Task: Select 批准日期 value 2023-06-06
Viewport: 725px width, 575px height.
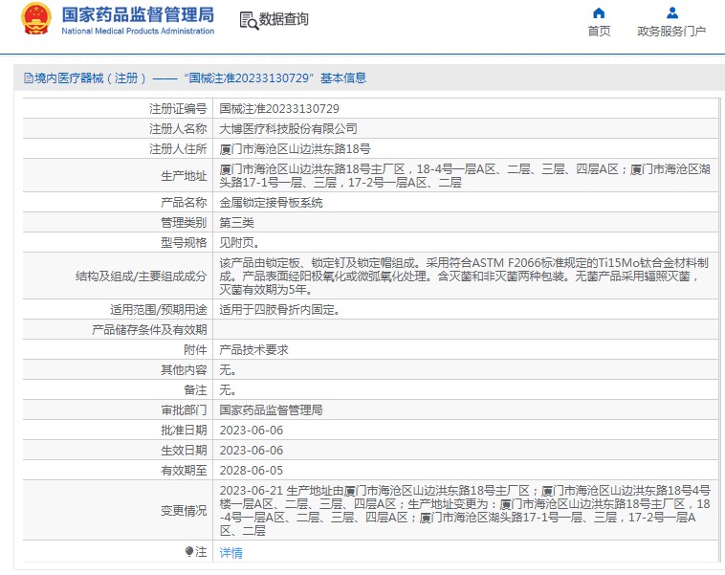Action: tap(251, 431)
